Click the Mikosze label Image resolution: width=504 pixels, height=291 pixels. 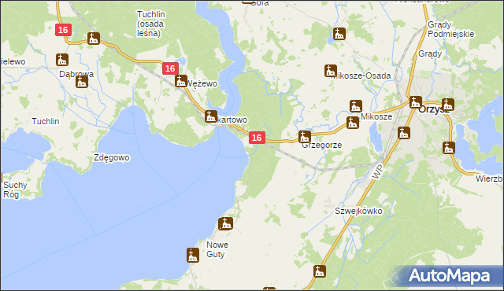[376, 116]
